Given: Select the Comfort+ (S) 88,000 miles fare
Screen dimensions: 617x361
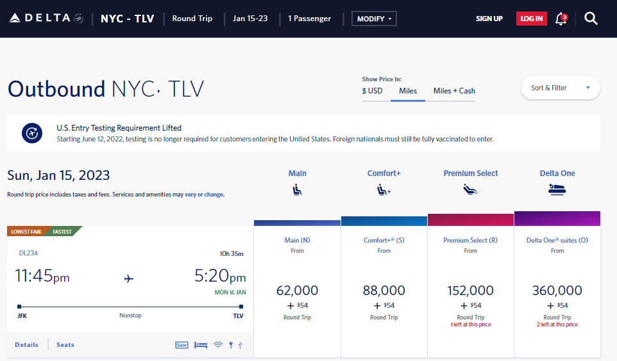Looking at the screenshot, I should pos(384,291).
